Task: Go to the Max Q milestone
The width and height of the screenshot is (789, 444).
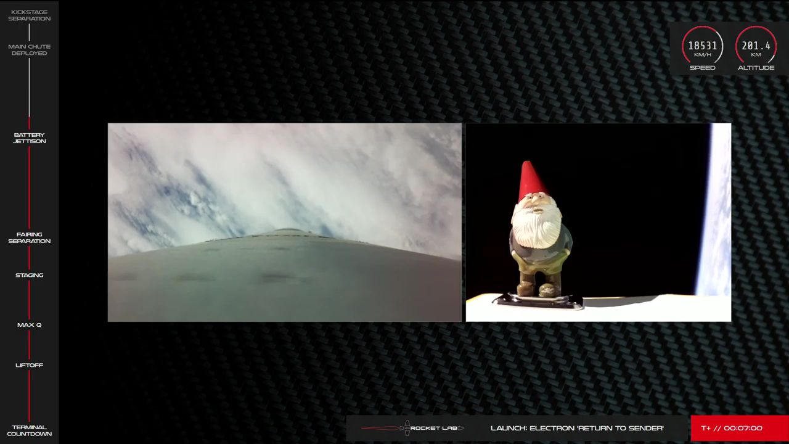Action: [x=30, y=325]
